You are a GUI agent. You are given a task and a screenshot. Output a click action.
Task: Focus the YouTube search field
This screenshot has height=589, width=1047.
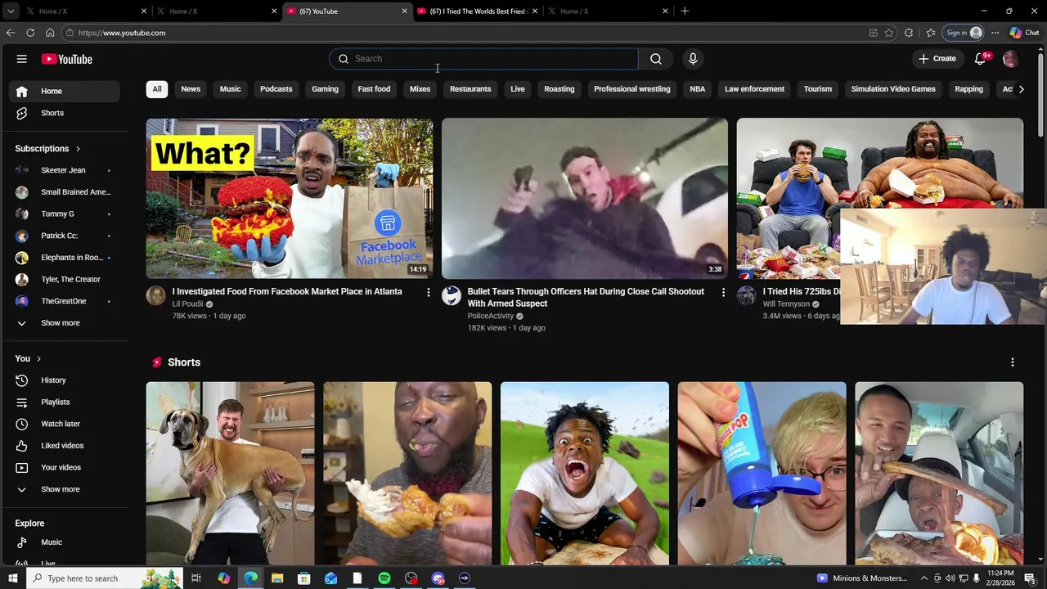point(484,59)
